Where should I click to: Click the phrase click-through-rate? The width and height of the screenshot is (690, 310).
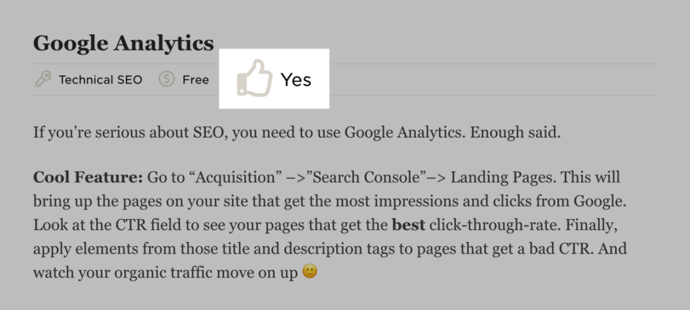pyautogui.click(x=495, y=225)
